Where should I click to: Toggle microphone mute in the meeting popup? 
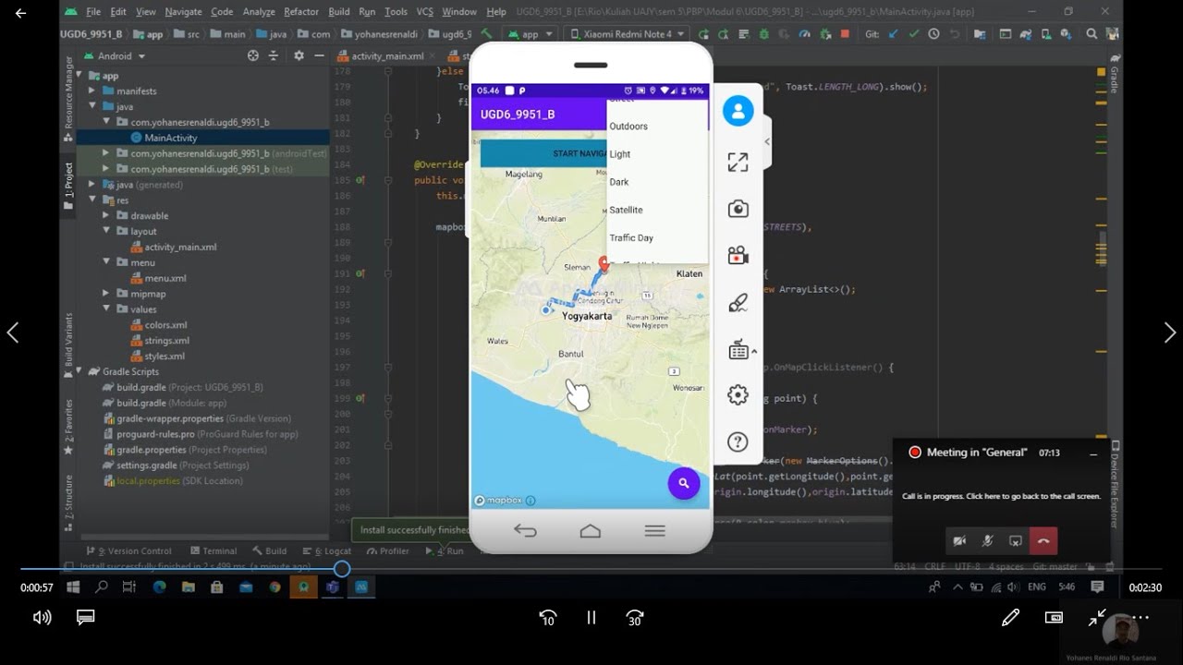988,541
